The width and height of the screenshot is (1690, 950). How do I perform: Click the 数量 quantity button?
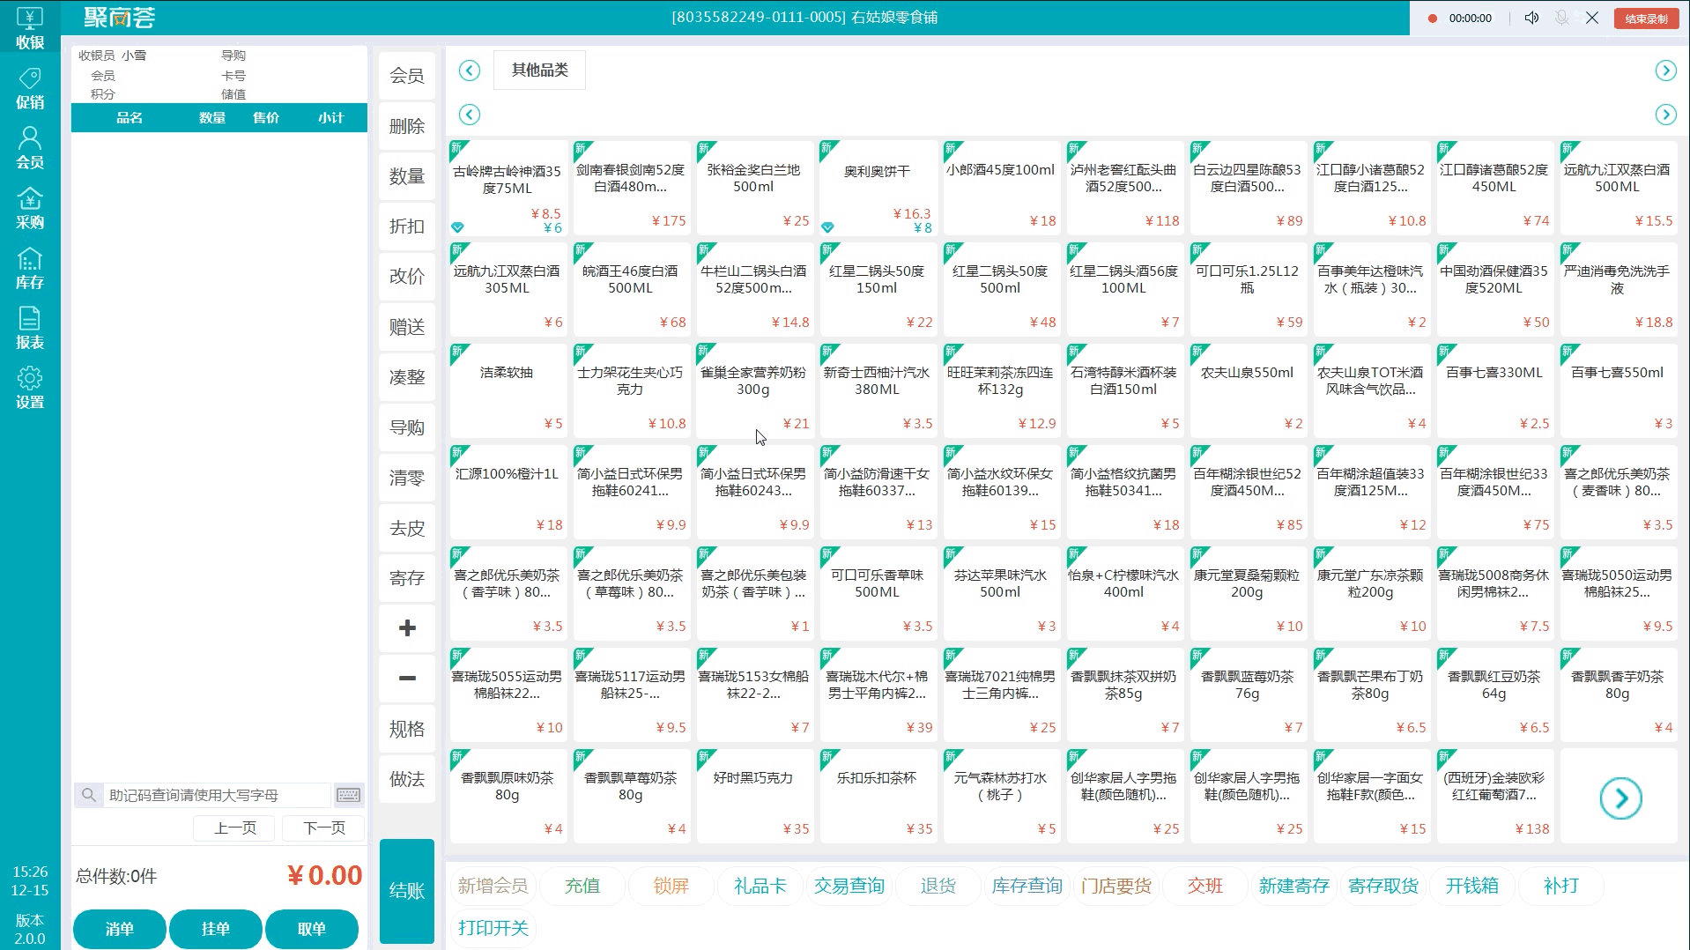point(407,176)
